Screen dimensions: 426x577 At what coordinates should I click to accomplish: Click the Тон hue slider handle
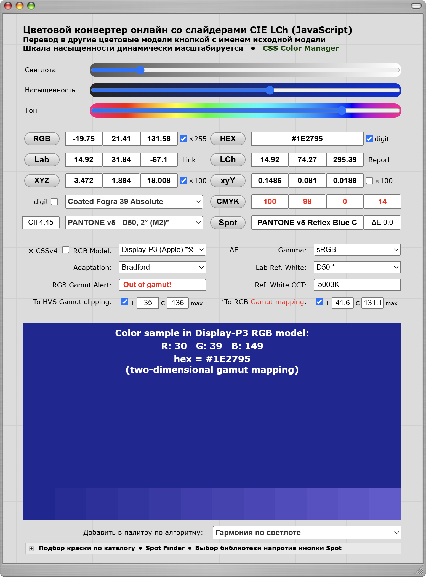click(x=342, y=111)
